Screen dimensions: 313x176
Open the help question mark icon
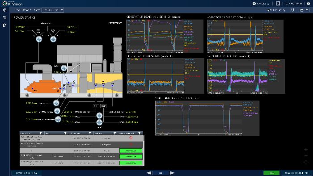click(x=309, y=4)
